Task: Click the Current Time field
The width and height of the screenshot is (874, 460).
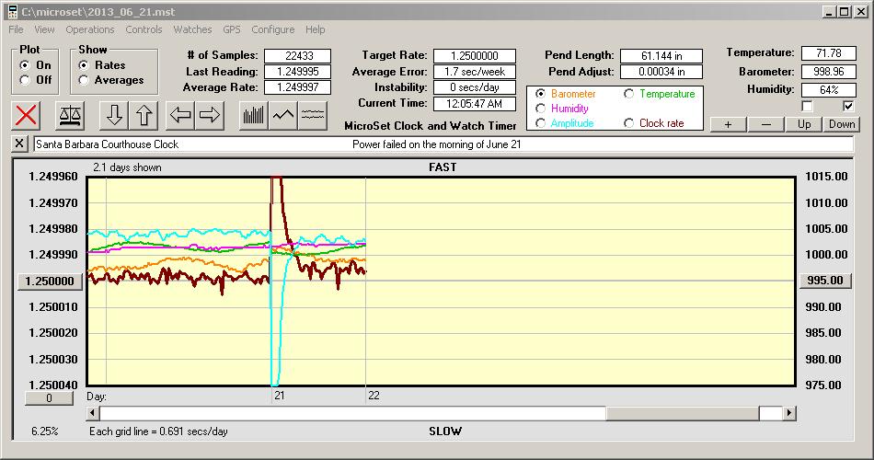Action: coord(475,103)
